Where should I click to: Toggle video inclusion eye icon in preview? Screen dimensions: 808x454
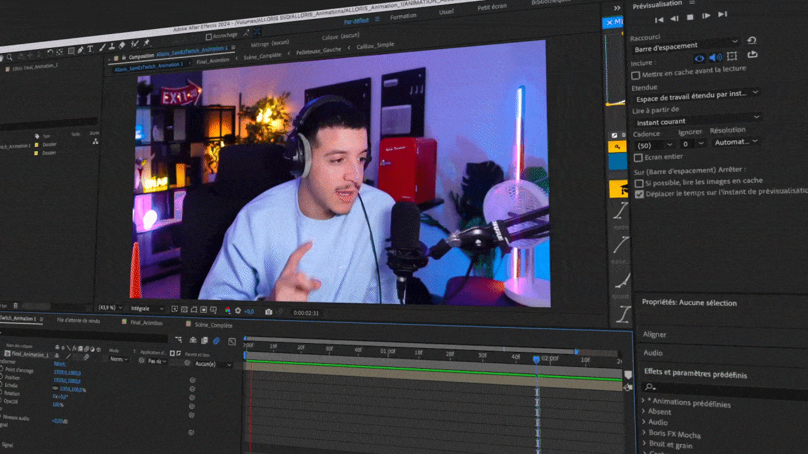click(x=699, y=59)
